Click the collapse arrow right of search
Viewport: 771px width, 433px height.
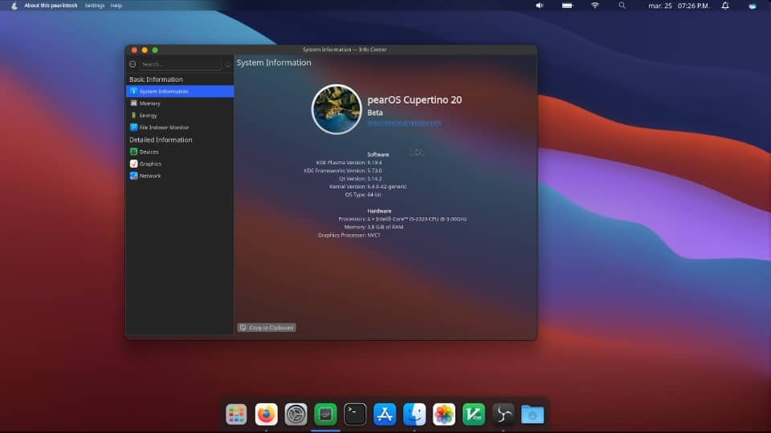(x=227, y=64)
